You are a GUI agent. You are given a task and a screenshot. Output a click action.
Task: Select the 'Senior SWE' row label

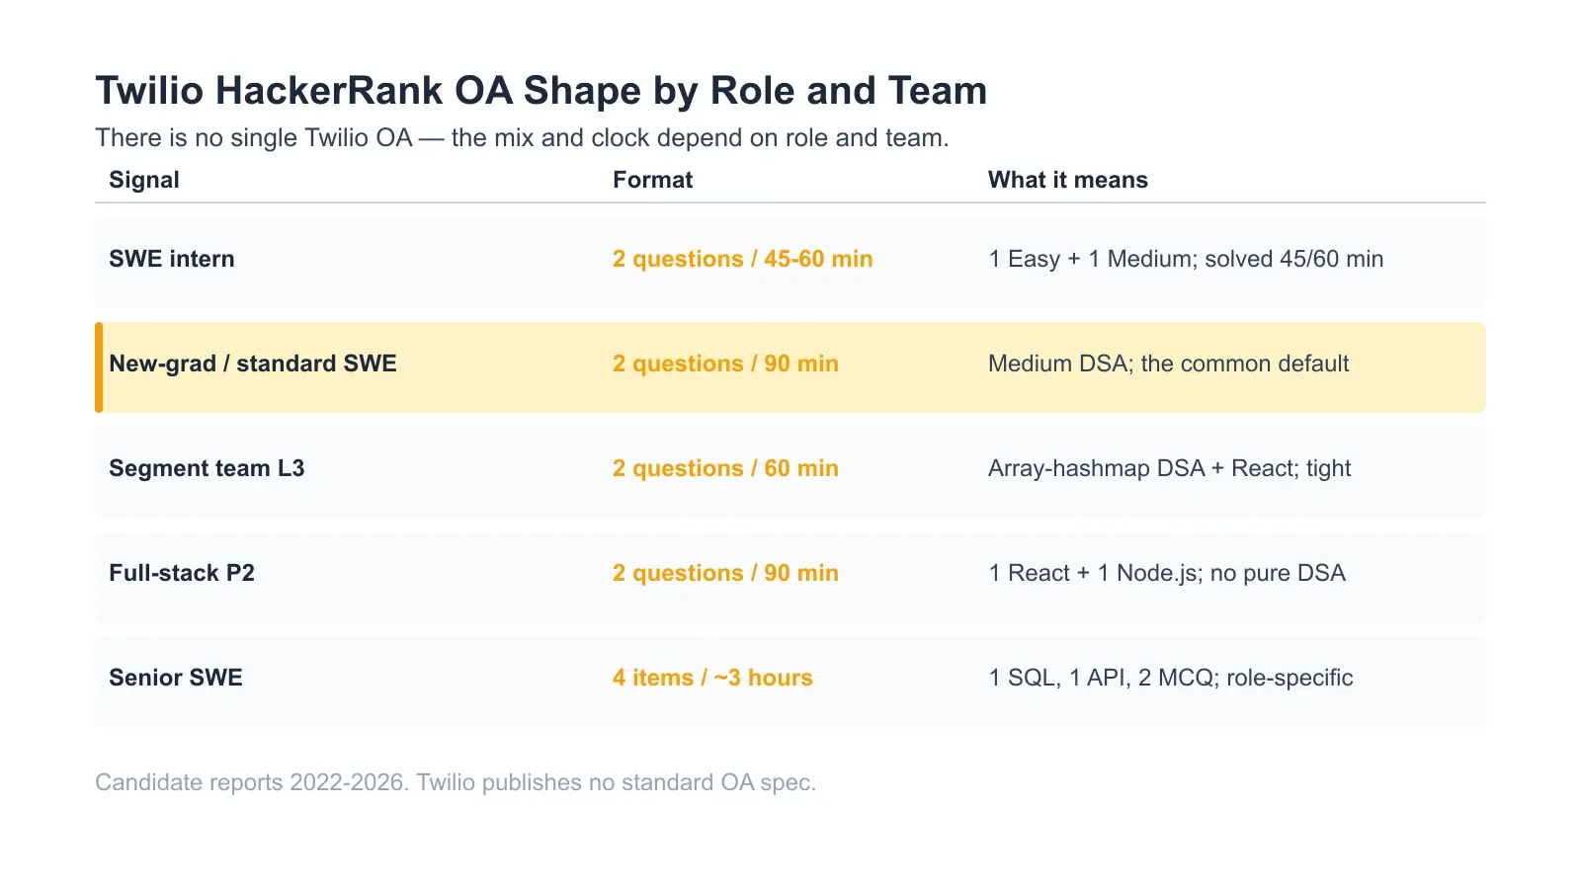(x=176, y=678)
